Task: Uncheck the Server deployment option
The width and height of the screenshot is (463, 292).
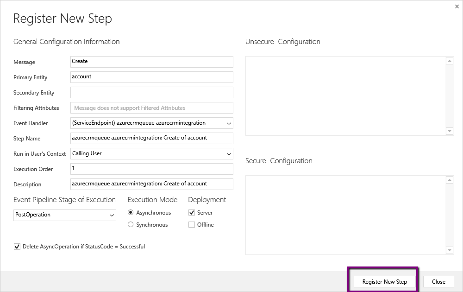Action: 192,213
